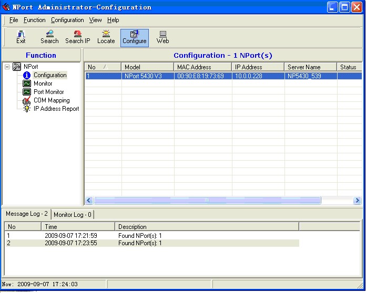Sort by IP Address column header
The width and height of the screenshot is (366, 293).
tap(258, 67)
